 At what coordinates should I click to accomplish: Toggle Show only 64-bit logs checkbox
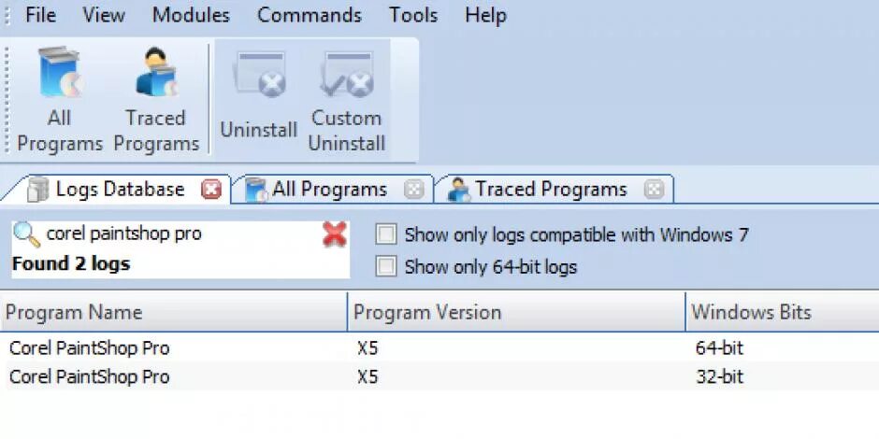point(385,266)
